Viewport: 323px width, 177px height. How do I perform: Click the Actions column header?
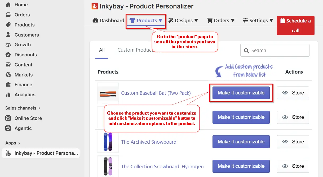[294, 72]
